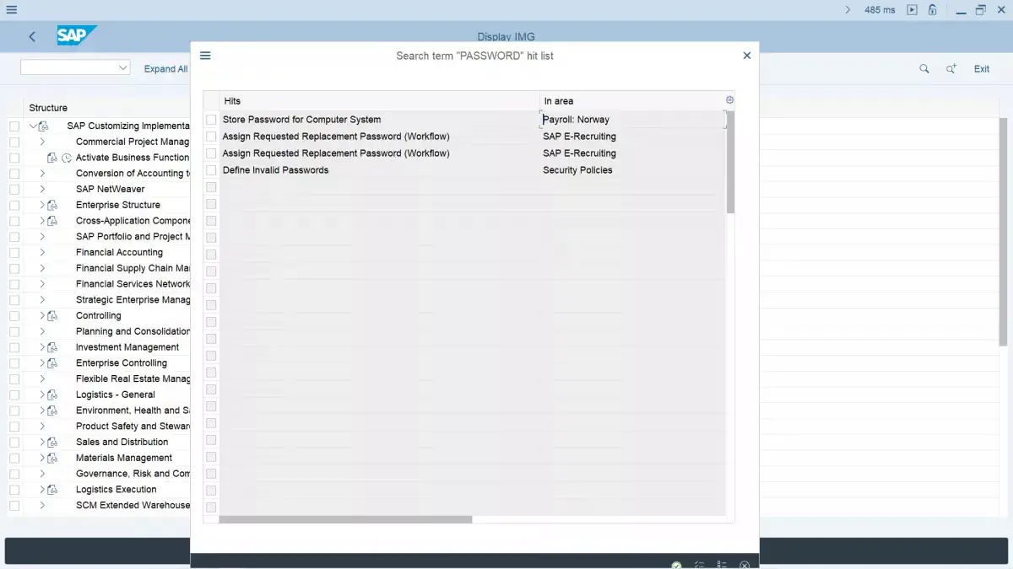This screenshot has height=569, width=1013.
Task: Click IMG documentation icon beside Activate Business Functions
Action: tap(52, 158)
